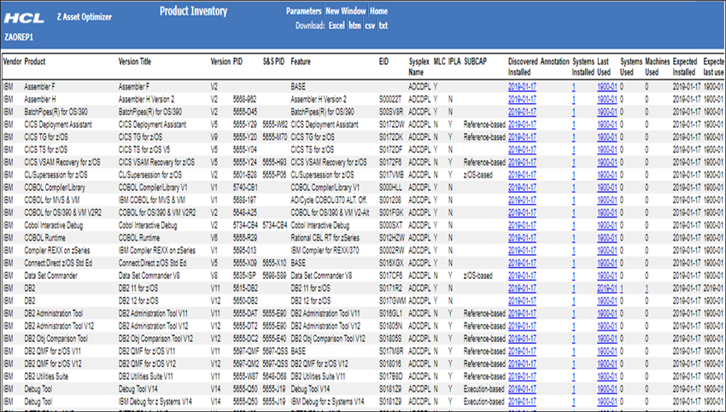This screenshot has width=726, height=412.
Task: Select Execution-based SUBCAP for Debug Tool V14
Action: [x=483, y=389]
